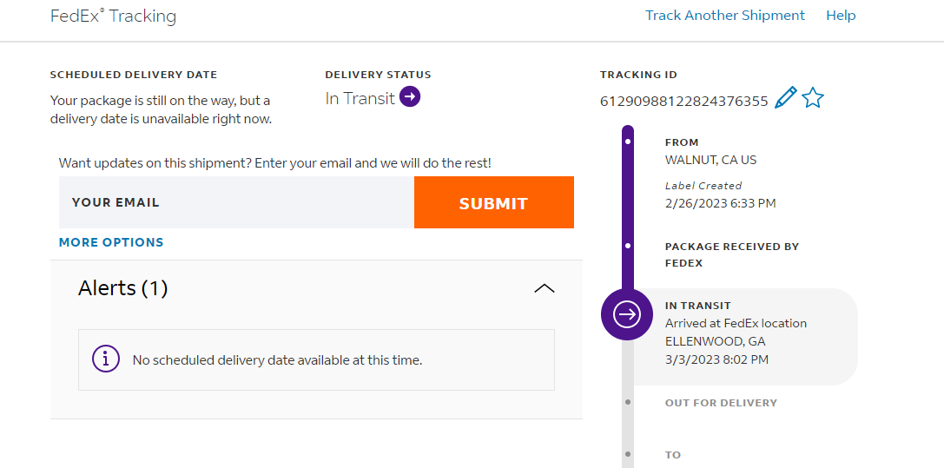This screenshot has width=944, height=468.
Task: Click the purple In Transit arrow icon
Action: [410, 98]
